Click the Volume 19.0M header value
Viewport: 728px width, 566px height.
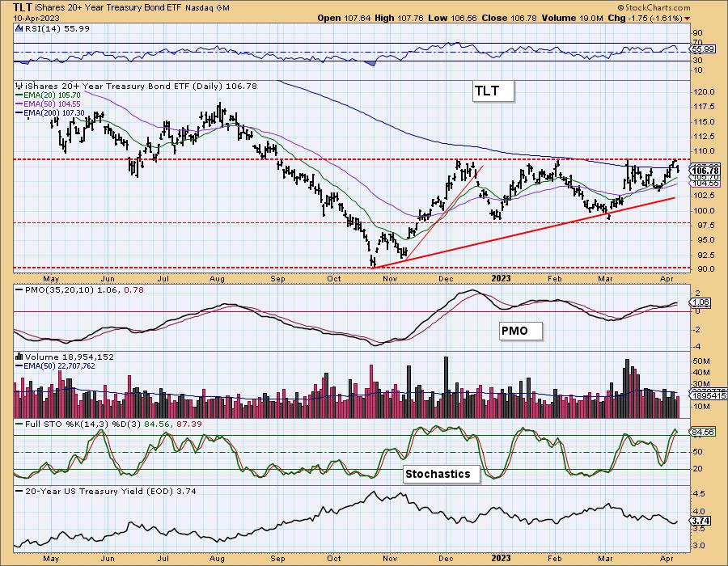click(x=572, y=18)
